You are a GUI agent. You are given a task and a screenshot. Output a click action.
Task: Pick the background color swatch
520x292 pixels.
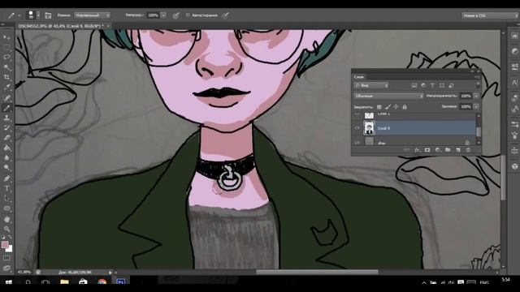tap(10, 249)
